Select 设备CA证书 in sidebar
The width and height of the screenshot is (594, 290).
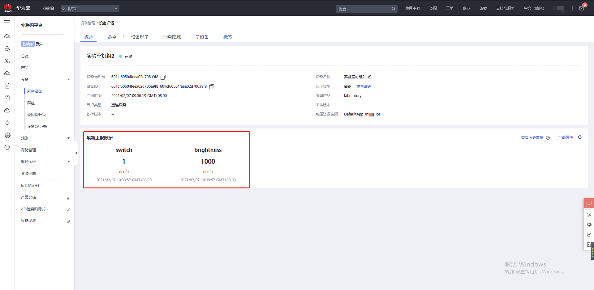pos(37,127)
